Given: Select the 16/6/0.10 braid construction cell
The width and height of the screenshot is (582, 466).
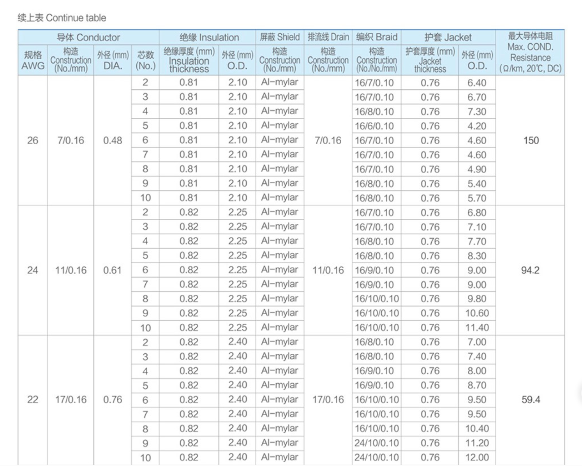Looking at the screenshot, I should pos(374,126).
